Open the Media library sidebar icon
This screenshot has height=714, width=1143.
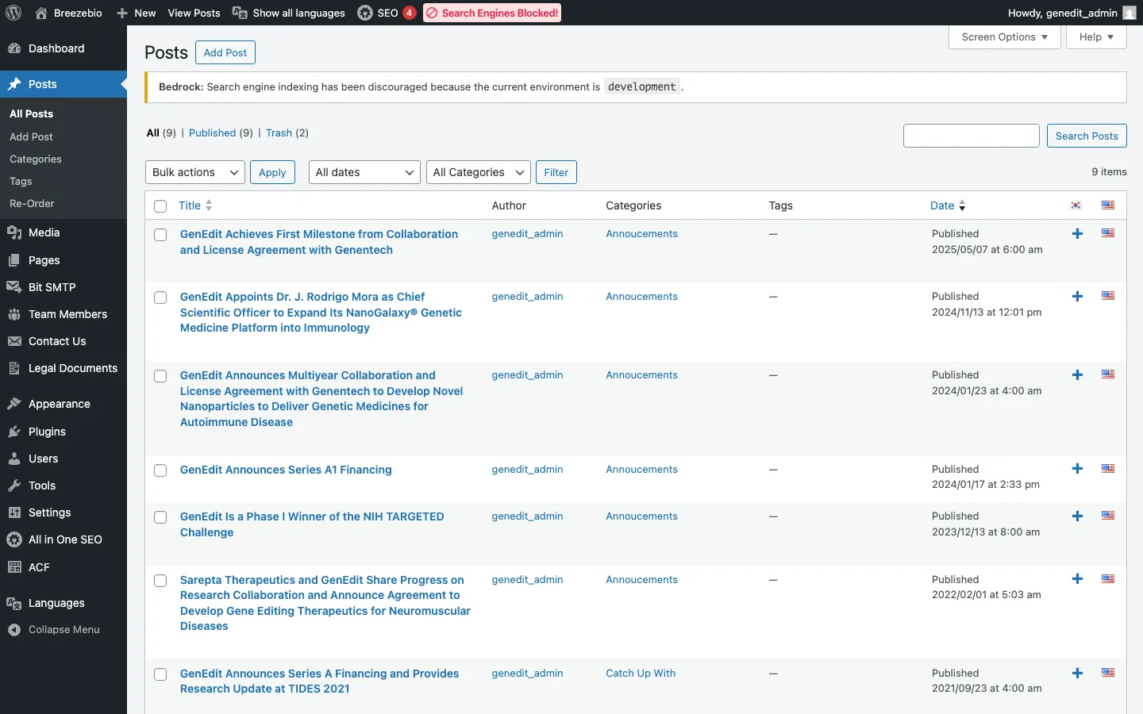click(x=14, y=232)
